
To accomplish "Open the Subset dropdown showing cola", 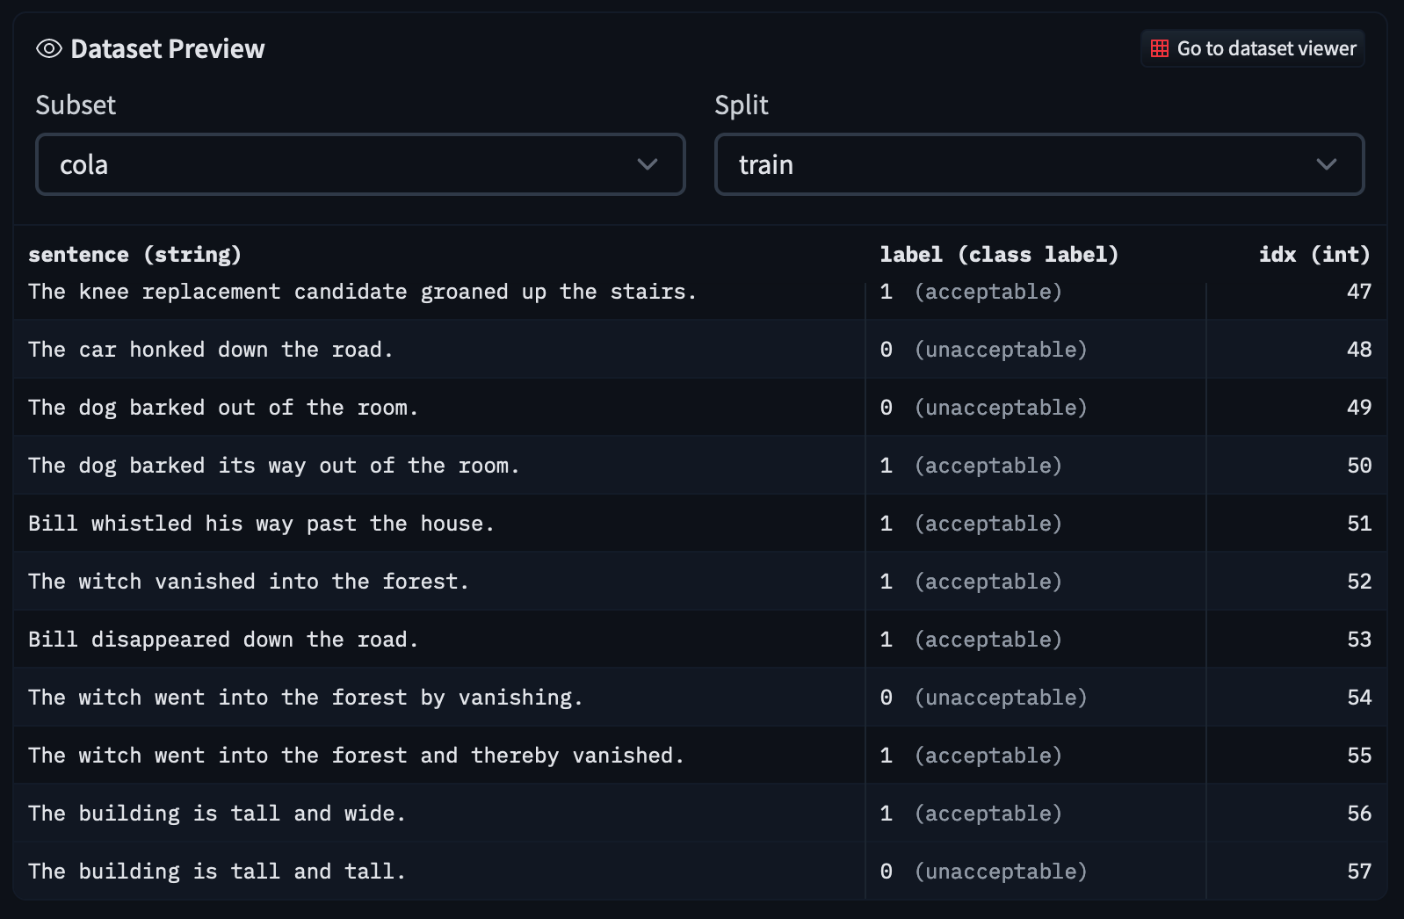I will click(360, 164).
